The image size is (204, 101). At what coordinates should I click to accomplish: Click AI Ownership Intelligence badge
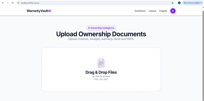click(101, 28)
